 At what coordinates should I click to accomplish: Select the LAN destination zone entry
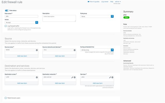click(x=7, y=77)
